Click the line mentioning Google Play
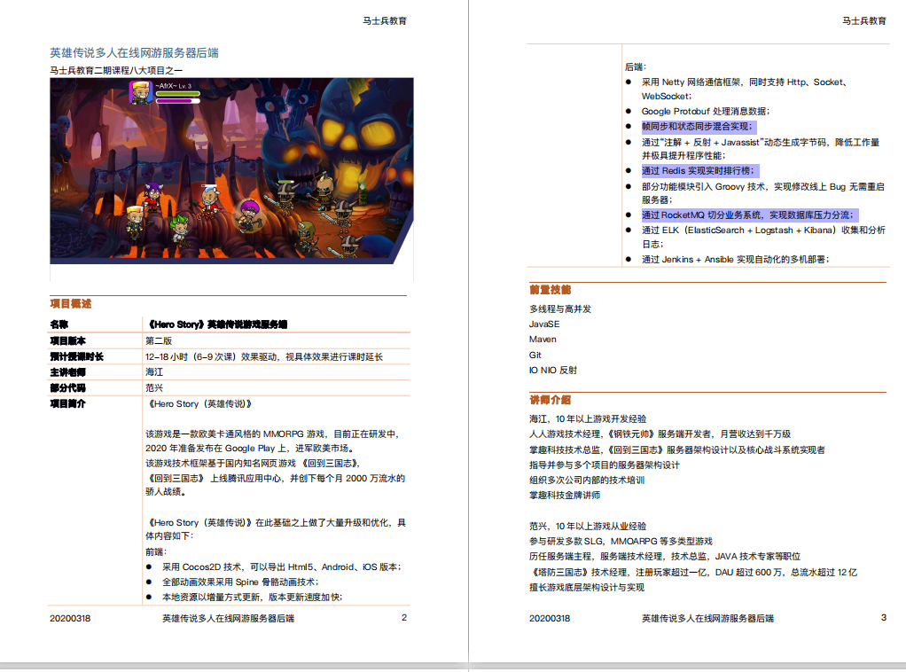Image resolution: width=906 pixels, height=672 pixels. (x=250, y=449)
